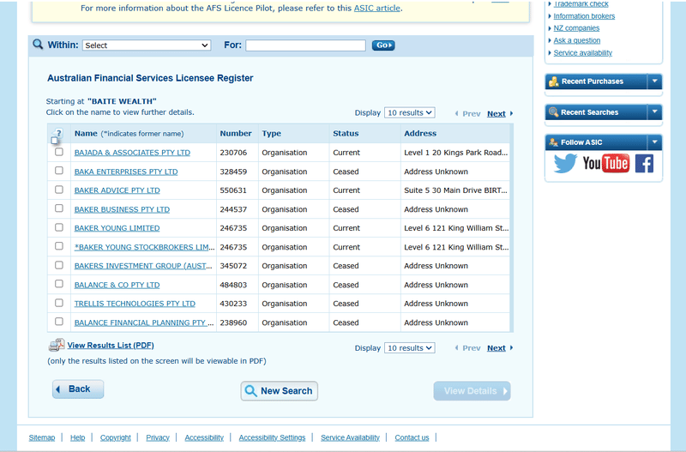
Task: Open the Privacy footer link
Action: tap(158, 437)
